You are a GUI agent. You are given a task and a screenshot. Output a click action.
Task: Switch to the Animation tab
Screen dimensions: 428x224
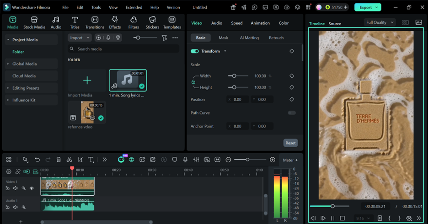pos(260,23)
